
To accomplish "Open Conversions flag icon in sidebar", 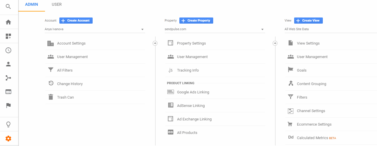I will click(x=8, y=105).
